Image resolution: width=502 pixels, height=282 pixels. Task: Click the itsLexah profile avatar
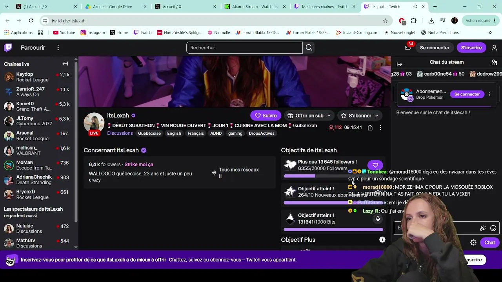(x=94, y=123)
